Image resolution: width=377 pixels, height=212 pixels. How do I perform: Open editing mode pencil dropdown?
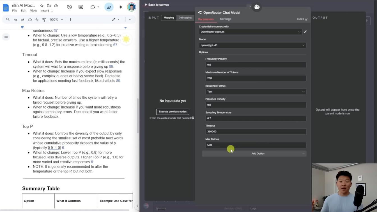[116, 20]
